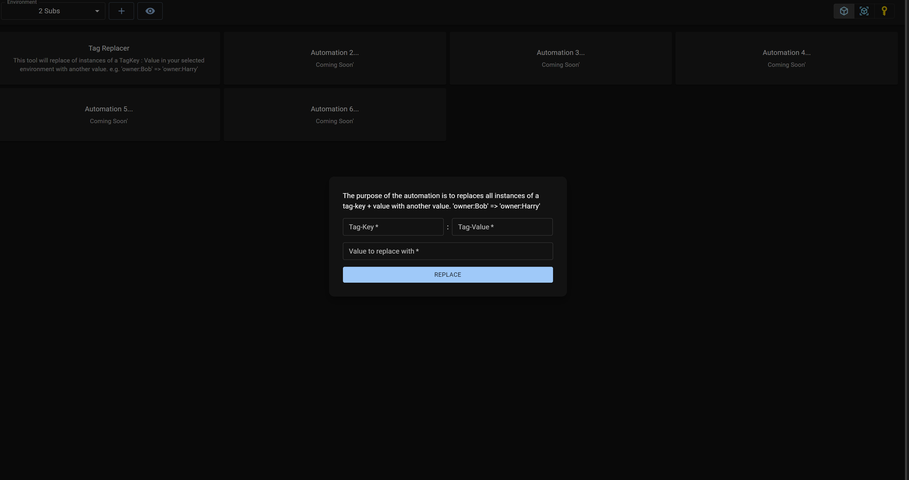This screenshot has width=909, height=480.
Task: Click the framed cube icon button
Action: pos(864,11)
